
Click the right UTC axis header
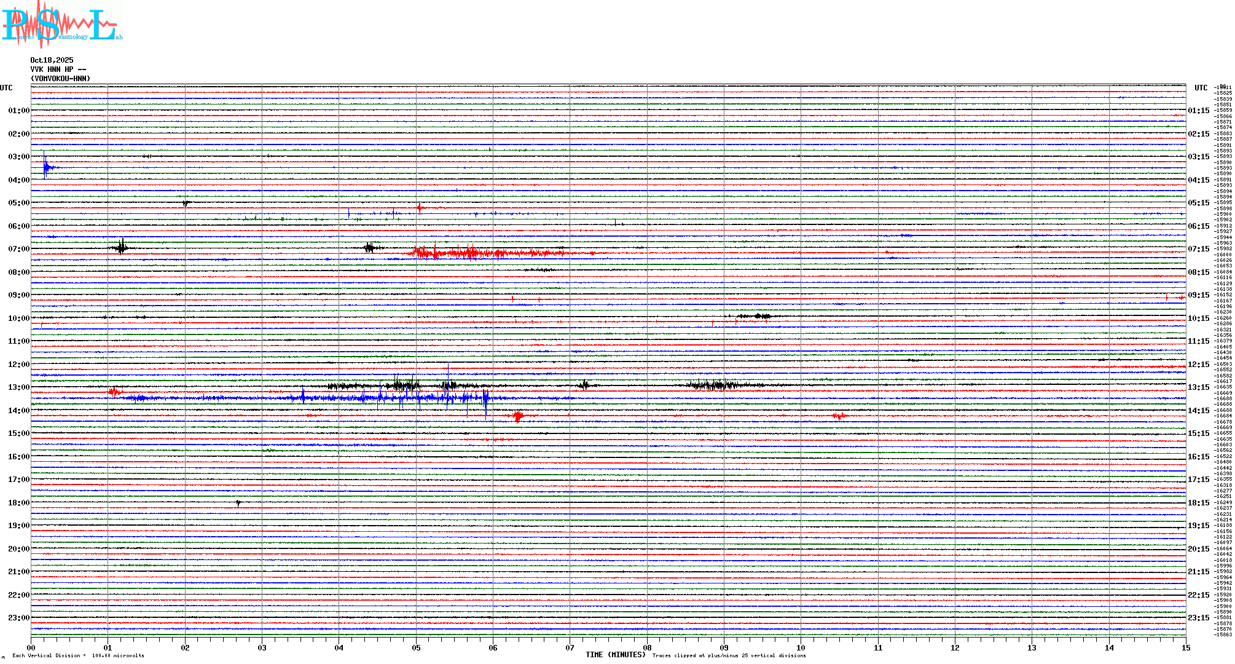click(x=1201, y=88)
